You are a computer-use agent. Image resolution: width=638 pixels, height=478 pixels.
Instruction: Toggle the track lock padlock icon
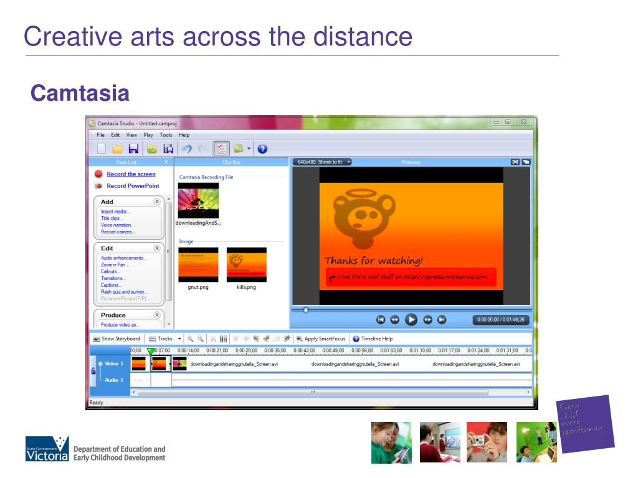point(93,371)
